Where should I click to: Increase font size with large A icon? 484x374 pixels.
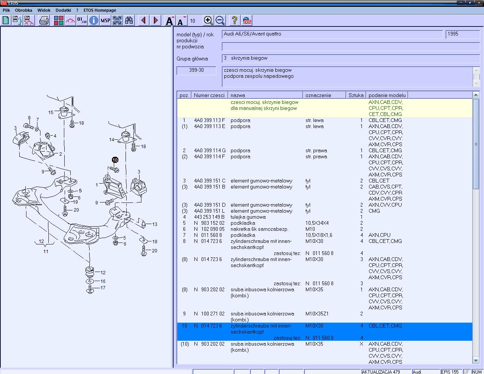[x=170, y=20]
